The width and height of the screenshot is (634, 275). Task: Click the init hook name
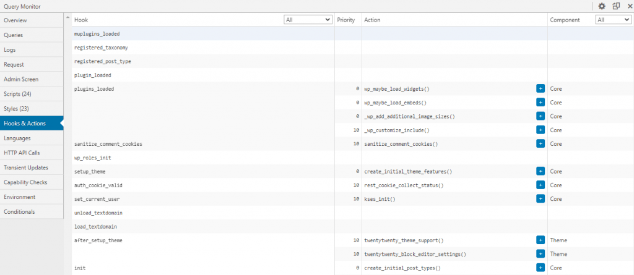pyautogui.click(x=80, y=268)
